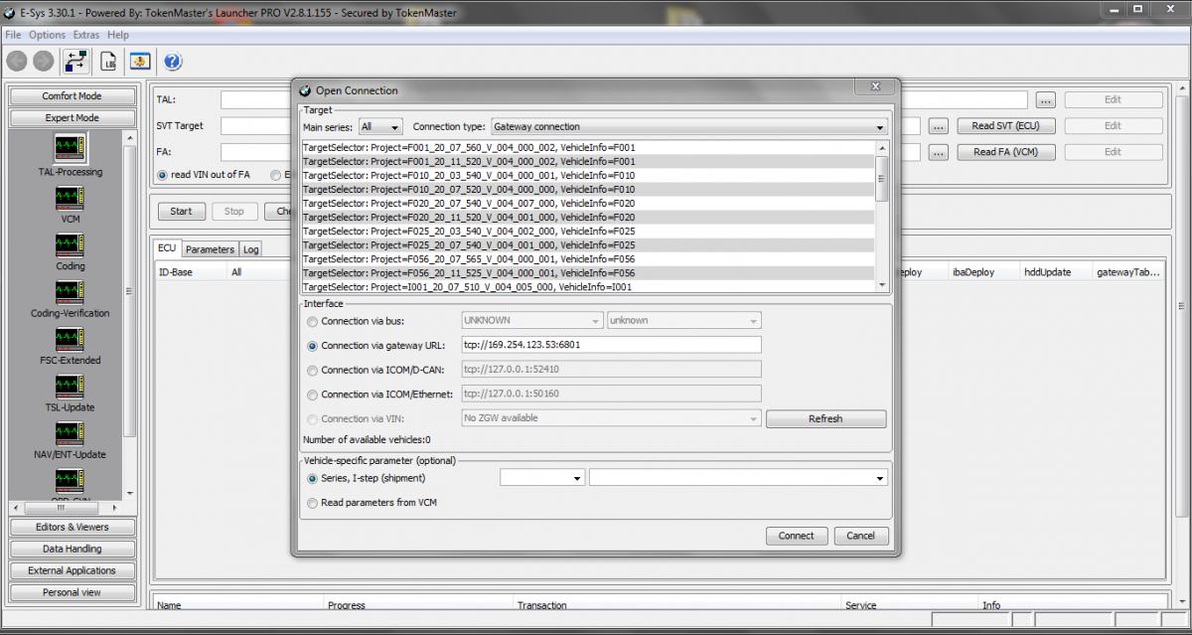Viewport: 1192px width, 635px height.
Task: Select target F025_20_07_540_V_004_001_000
Action: click(587, 244)
